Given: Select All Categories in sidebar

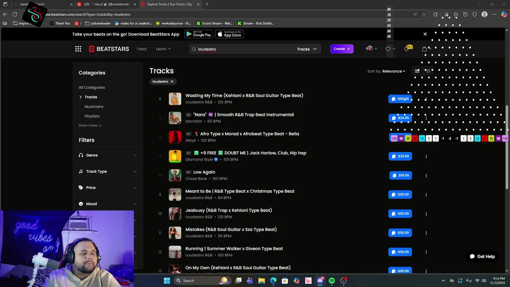Looking at the screenshot, I should tap(92, 87).
